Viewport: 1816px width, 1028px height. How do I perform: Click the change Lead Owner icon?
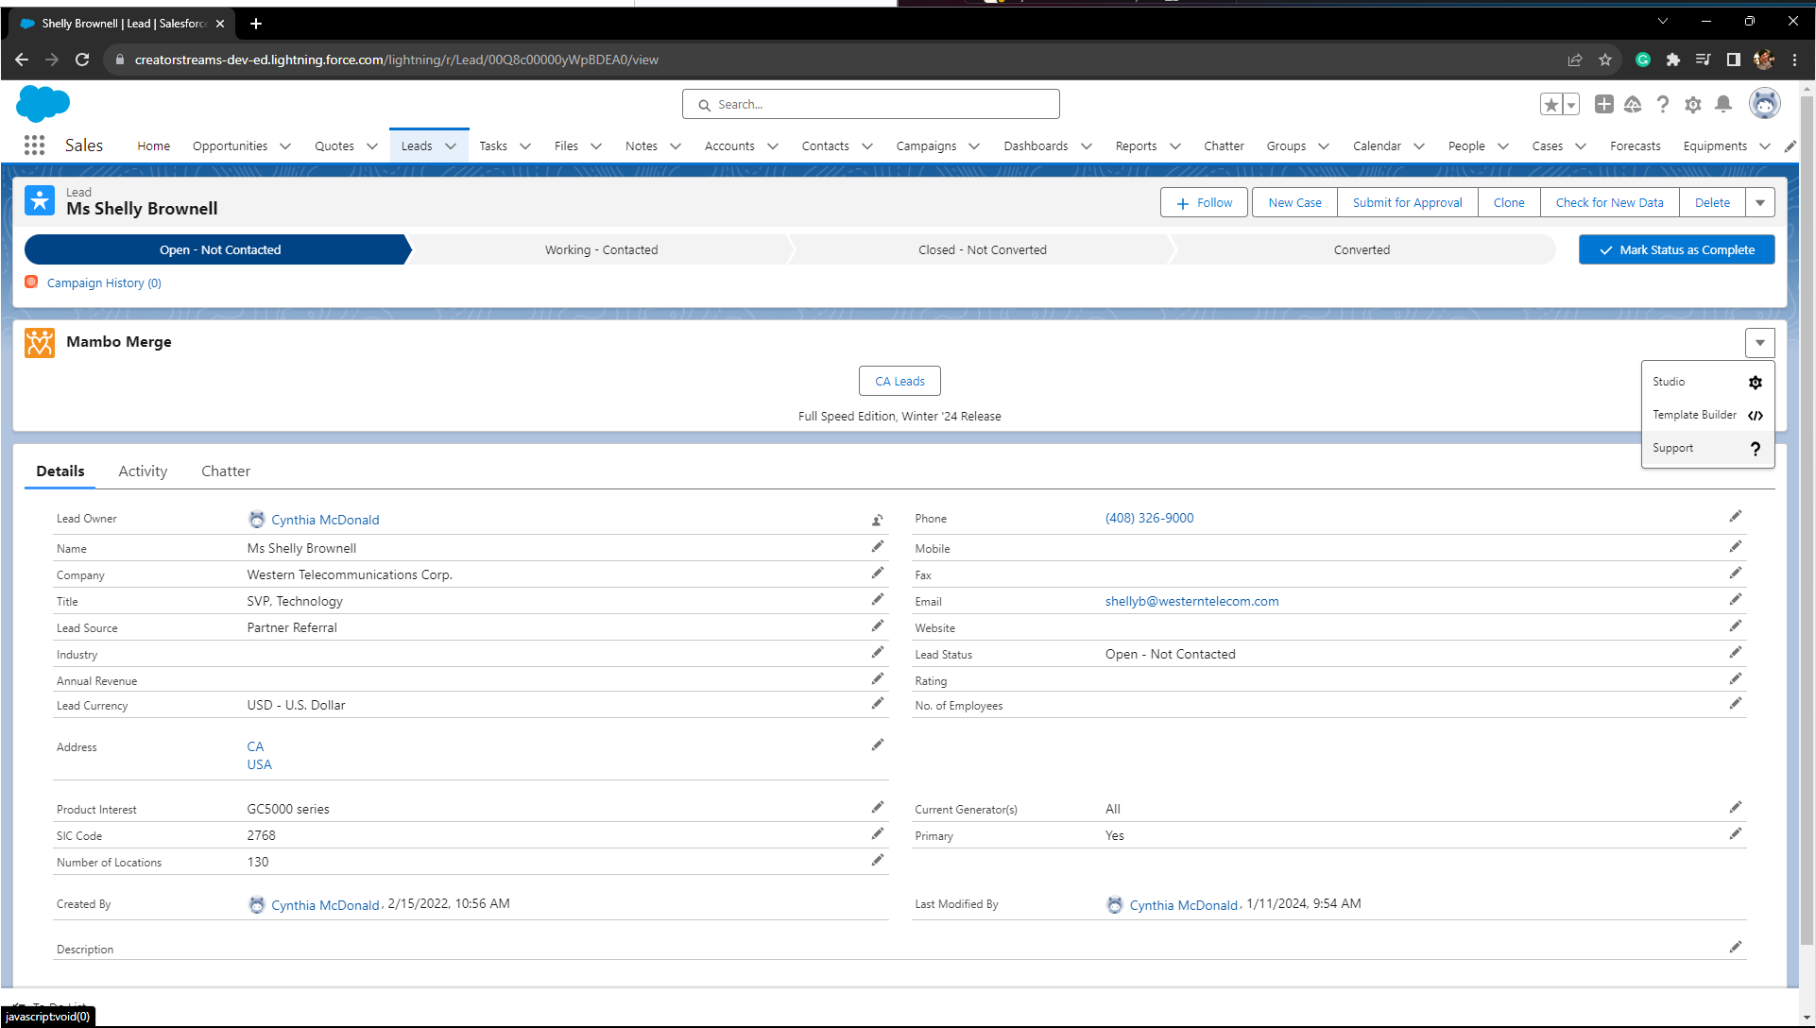[877, 520]
